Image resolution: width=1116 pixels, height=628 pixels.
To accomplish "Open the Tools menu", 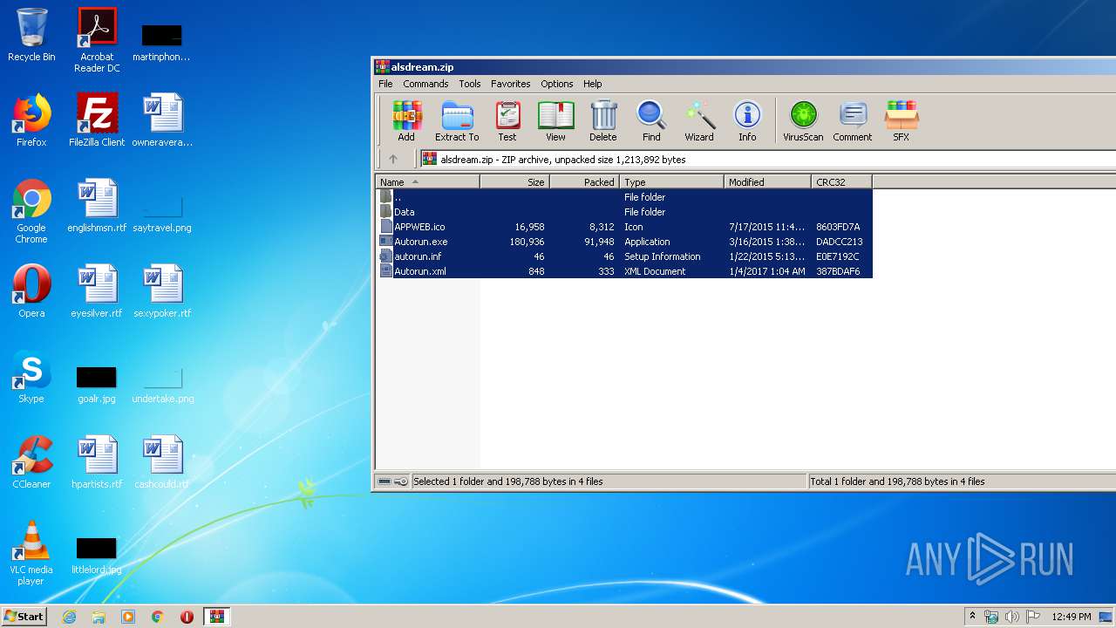I will point(470,84).
